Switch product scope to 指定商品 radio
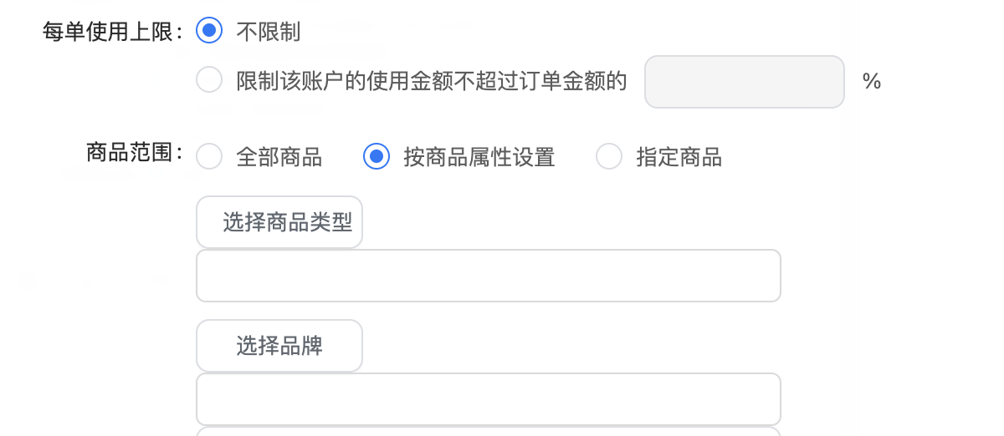The height and width of the screenshot is (436, 1004). (x=609, y=156)
